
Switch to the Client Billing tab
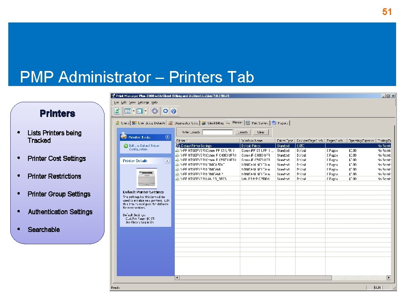[x=213, y=123]
